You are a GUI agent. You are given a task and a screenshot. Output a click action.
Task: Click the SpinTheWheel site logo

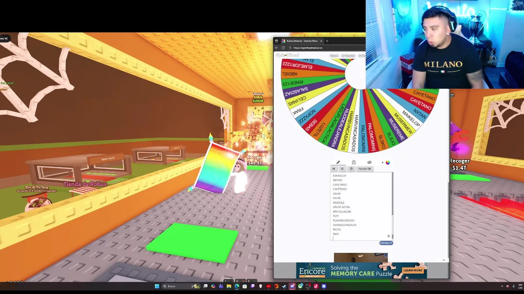(287, 55)
